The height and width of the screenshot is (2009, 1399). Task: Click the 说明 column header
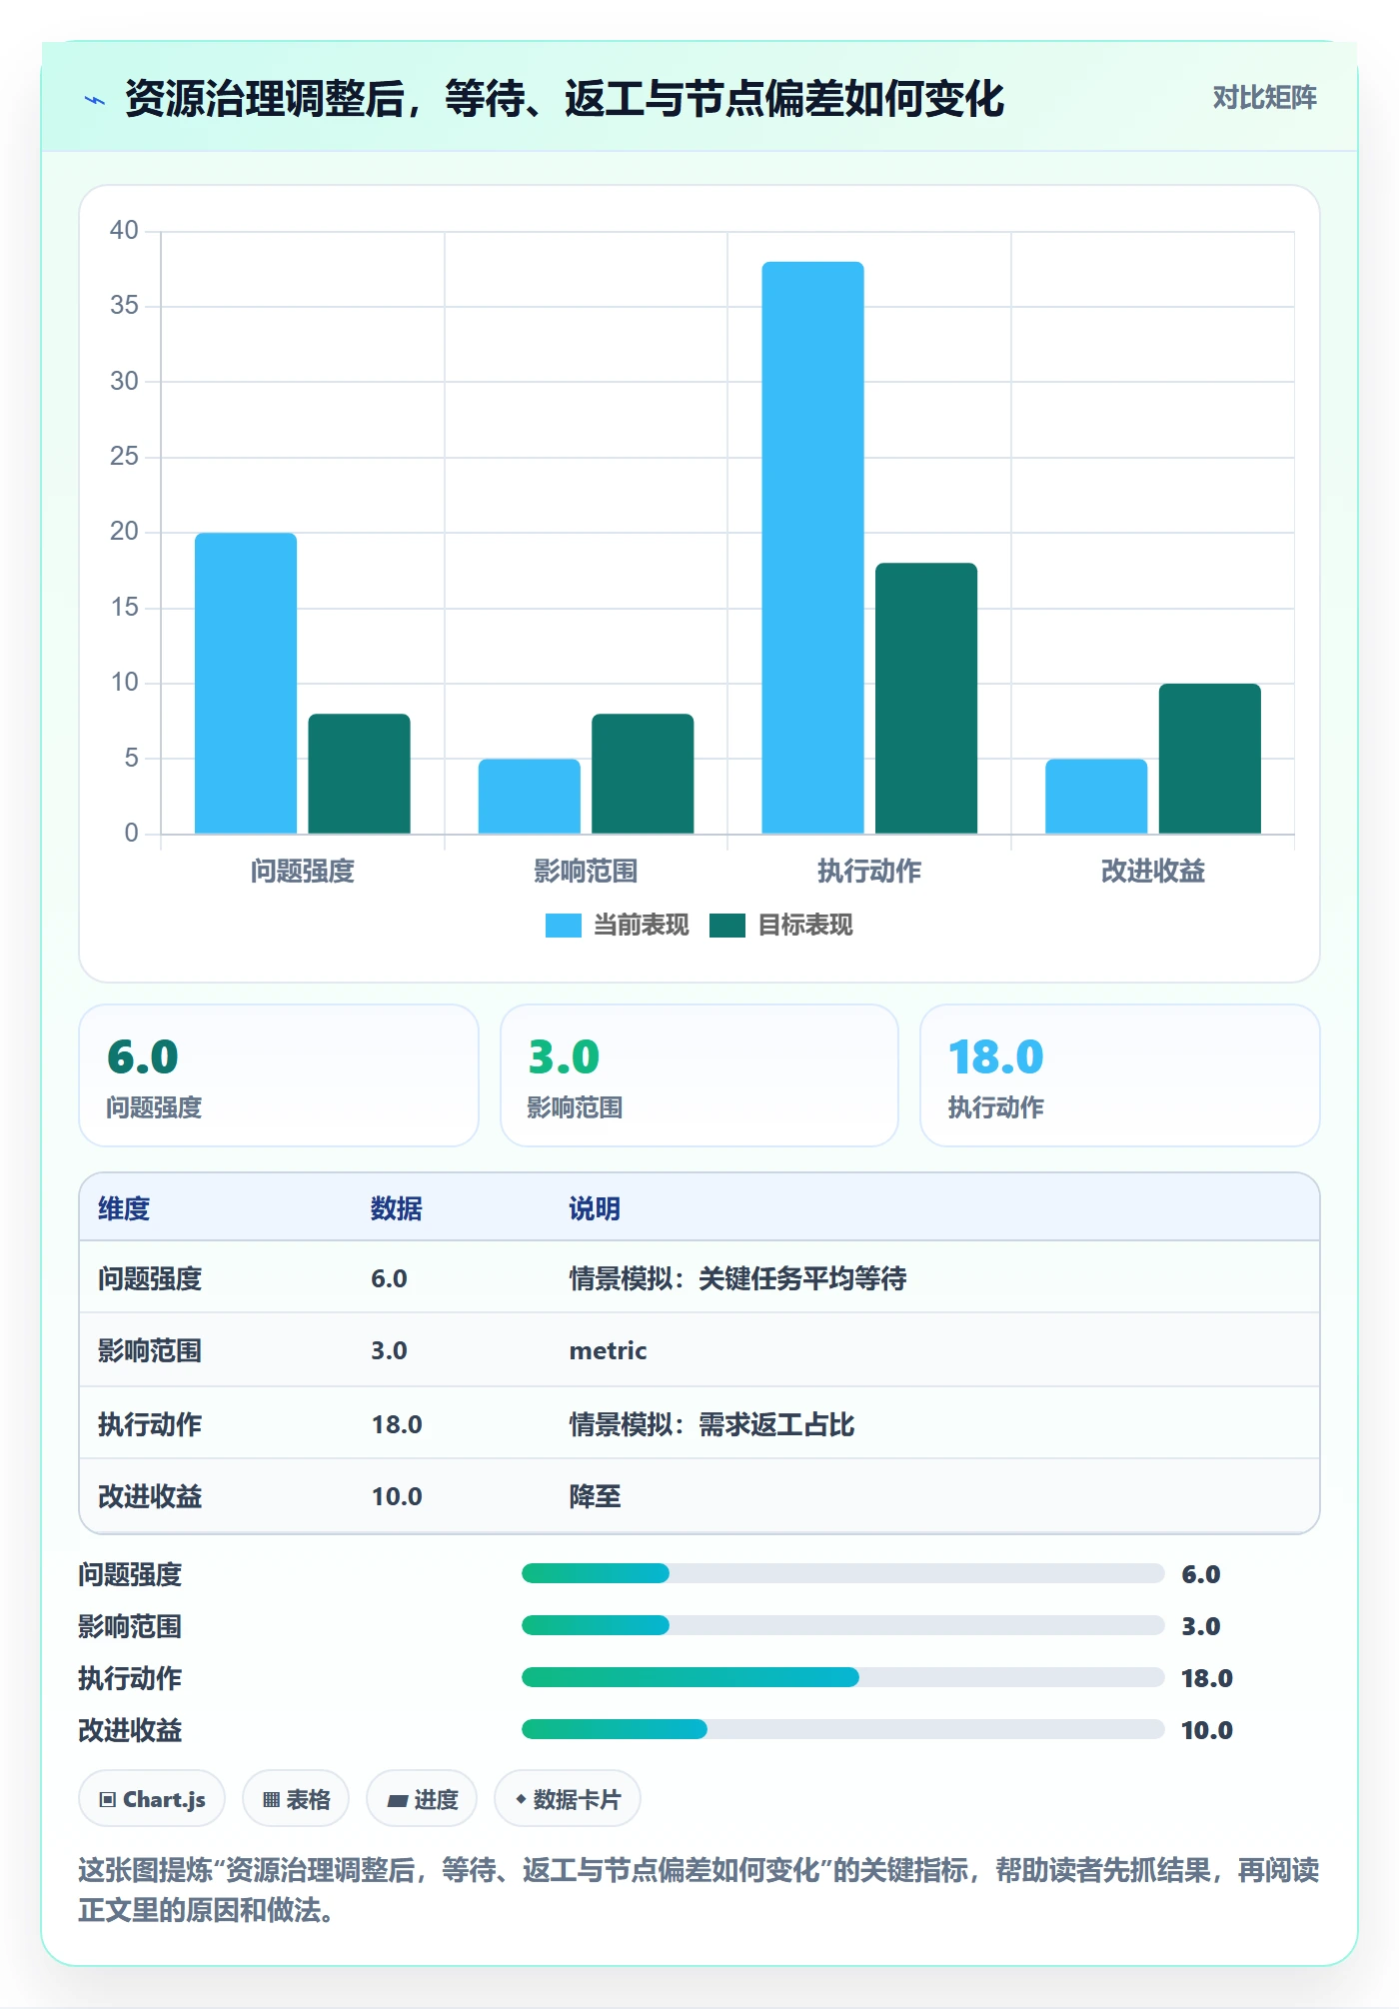[595, 1208]
